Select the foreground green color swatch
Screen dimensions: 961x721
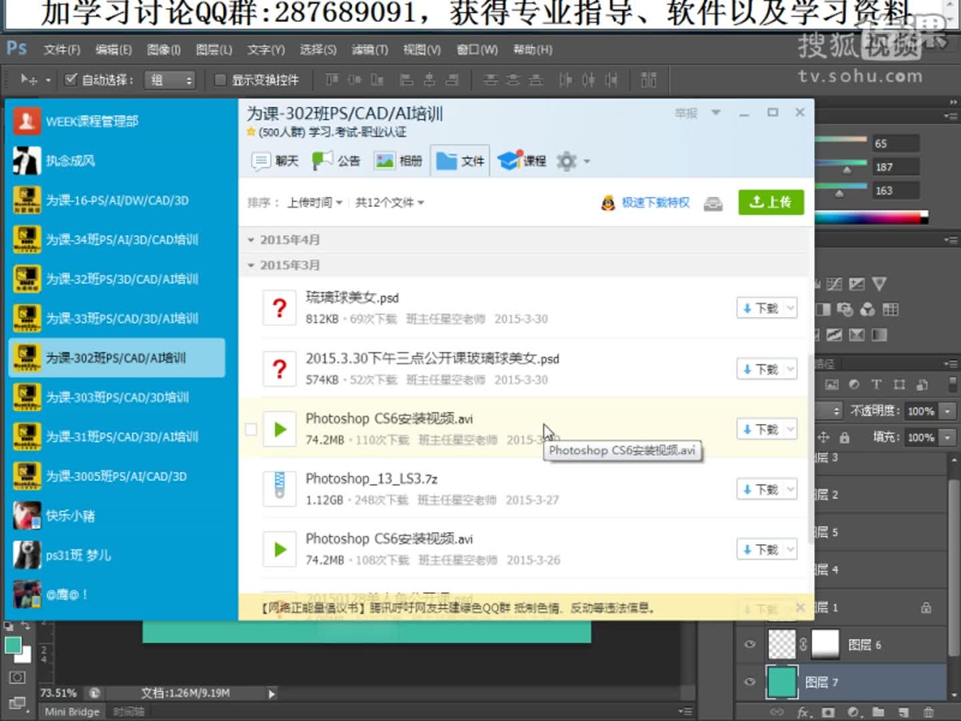pyautogui.click(x=13, y=646)
